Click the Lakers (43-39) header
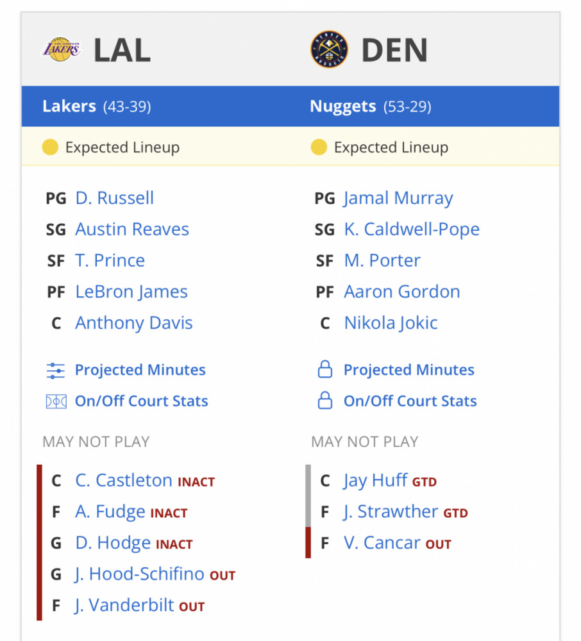 point(97,106)
